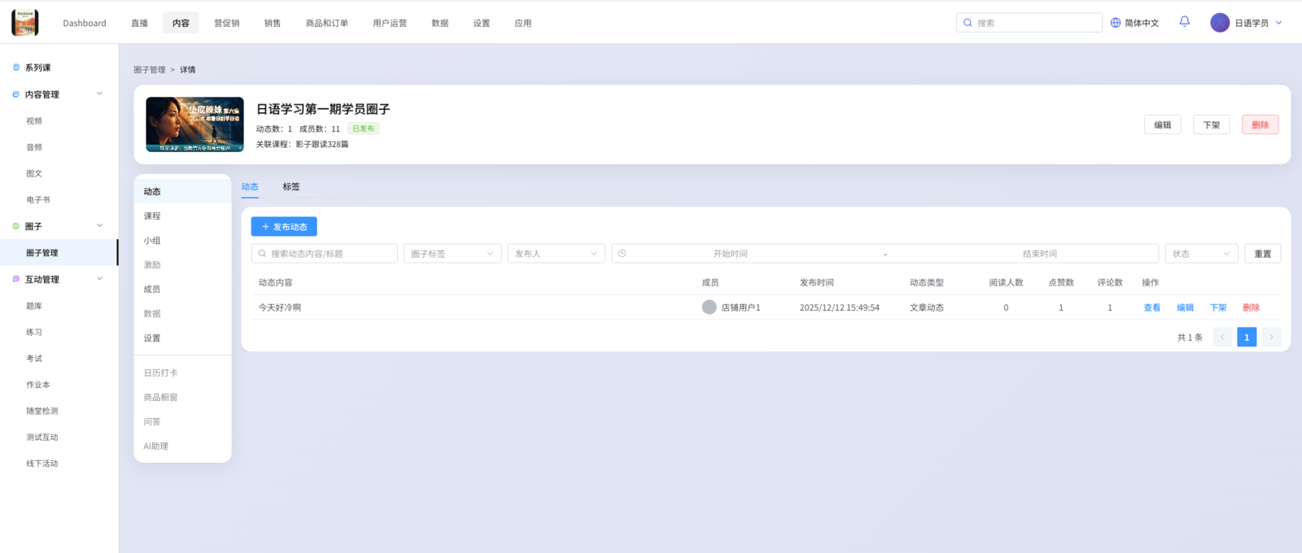Viewport: 1302px width, 553px height.
Task: Click the globe language icon
Action: pyautogui.click(x=1116, y=23)
